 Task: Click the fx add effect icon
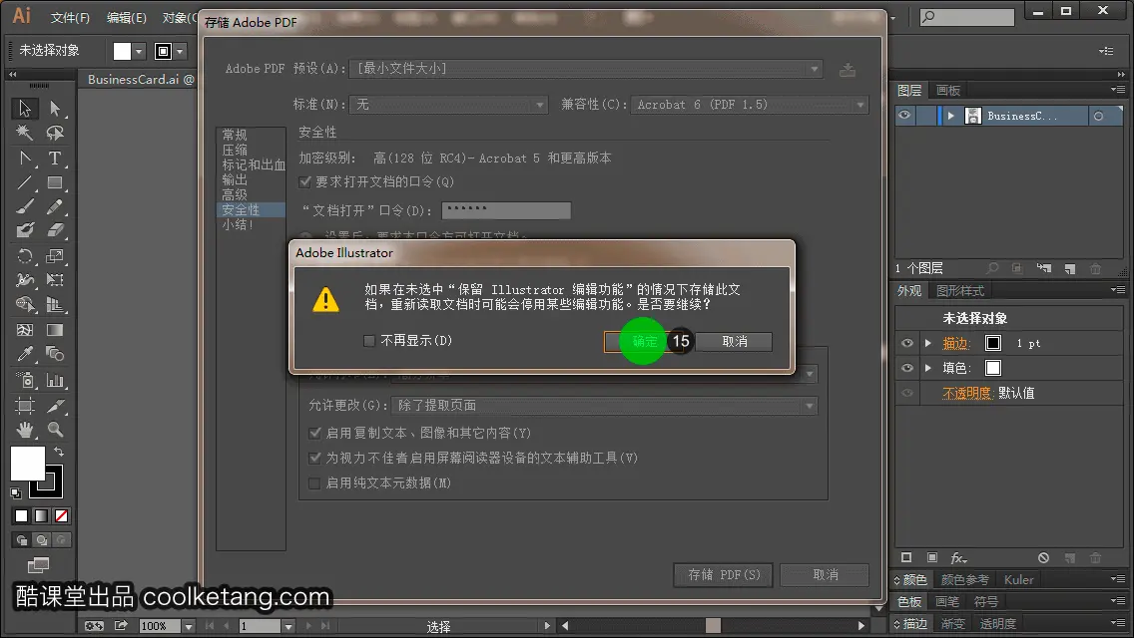[x=958, y=558]
